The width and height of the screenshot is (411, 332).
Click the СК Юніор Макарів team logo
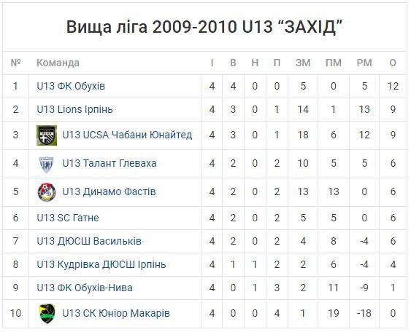[47, 314]
